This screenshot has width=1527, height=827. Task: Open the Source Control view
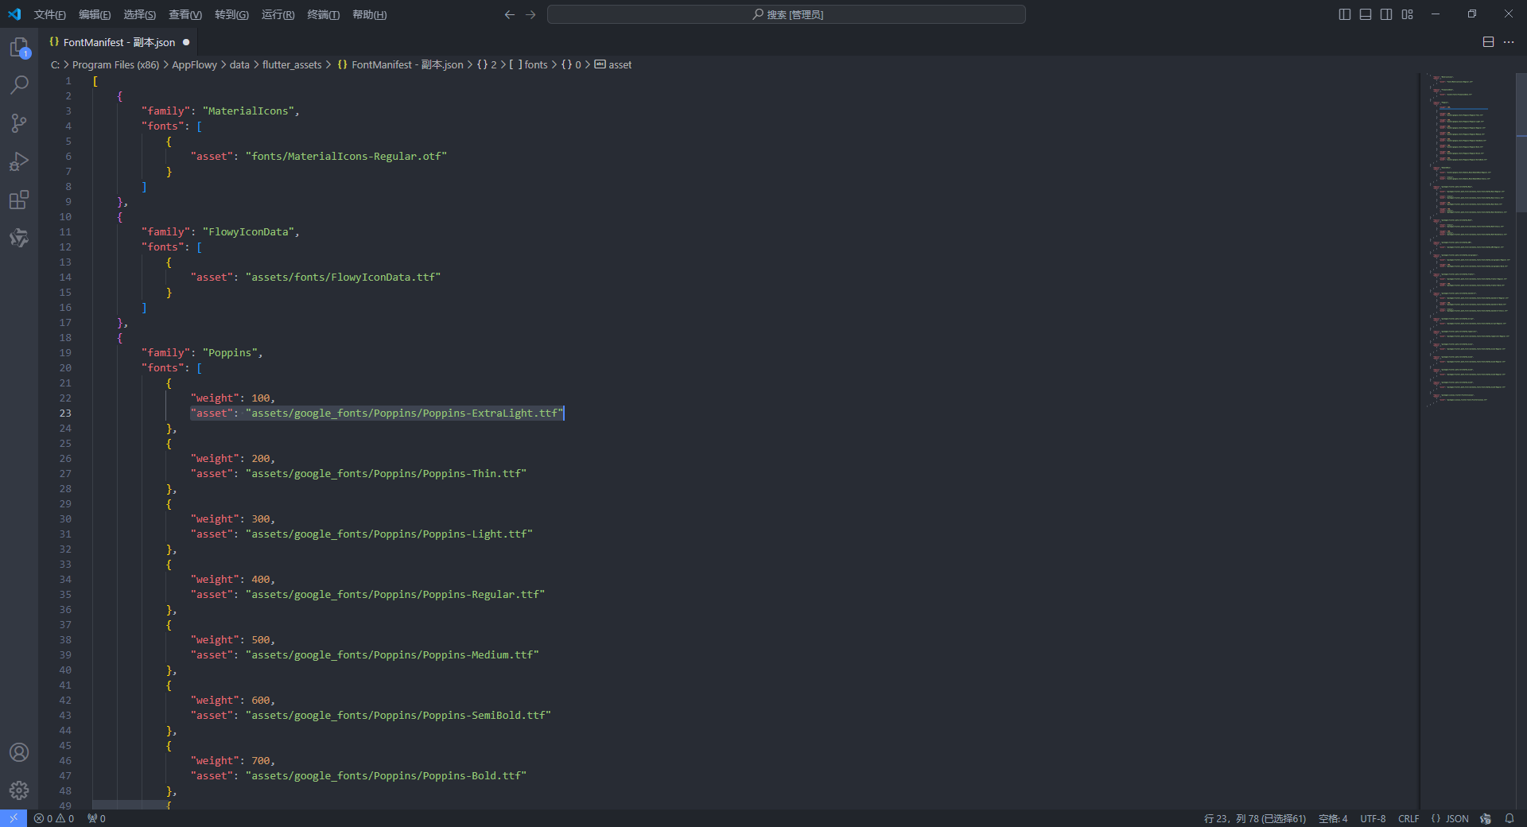coord(19,123)
